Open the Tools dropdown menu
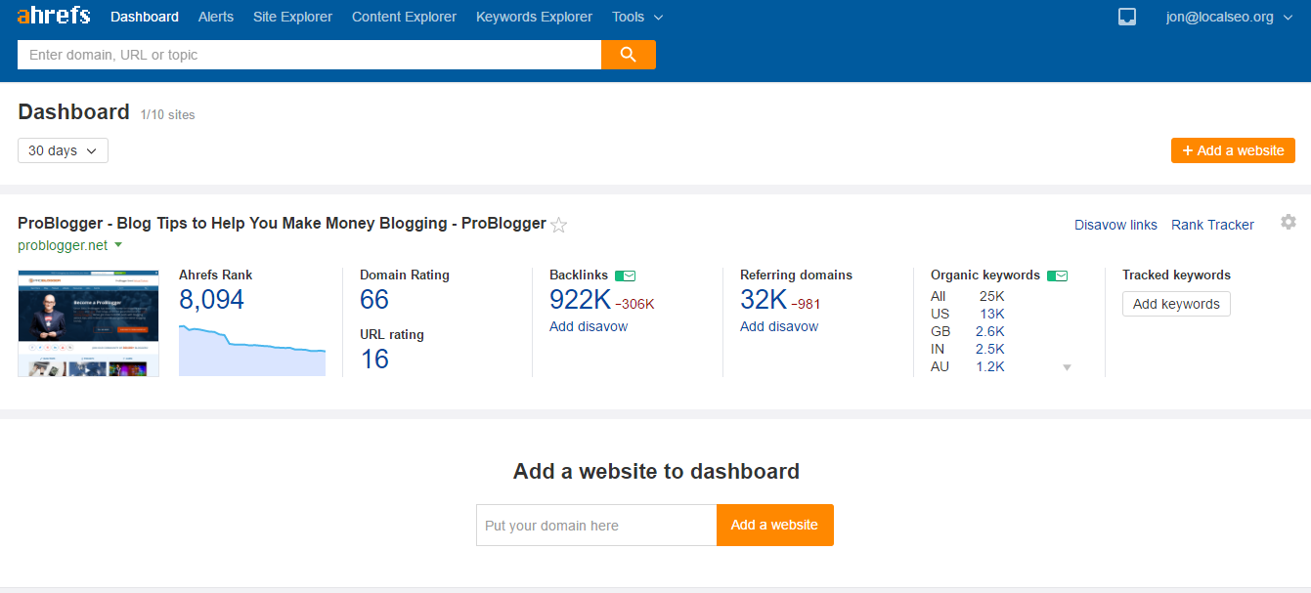The image size is (1311, 593). coord(637,17)
